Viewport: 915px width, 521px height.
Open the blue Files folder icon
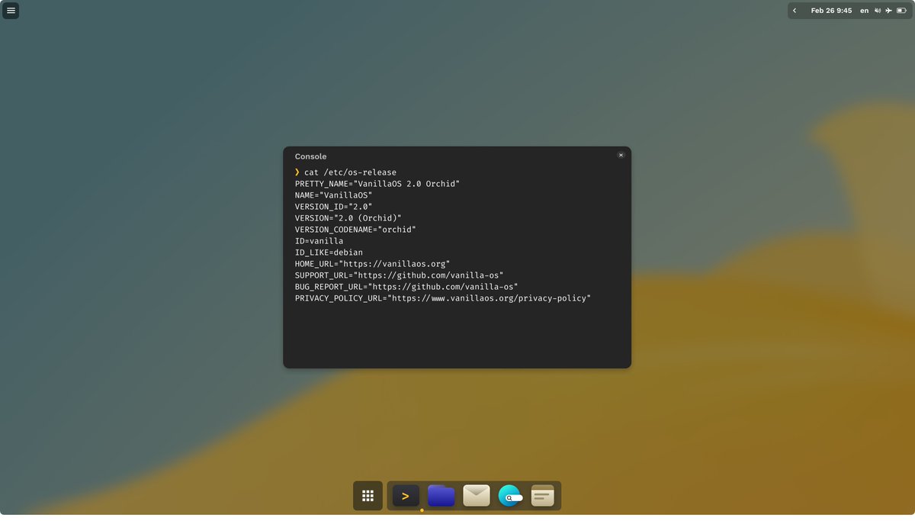coord(441,496)
